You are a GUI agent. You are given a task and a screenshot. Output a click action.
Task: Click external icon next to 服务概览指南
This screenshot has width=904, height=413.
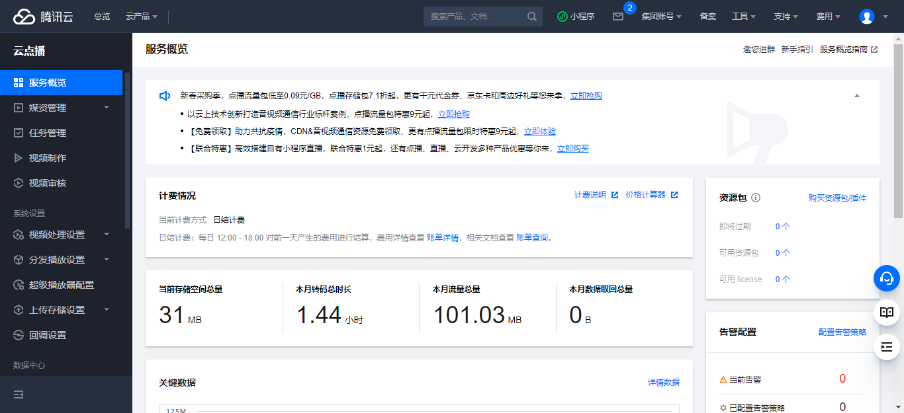click(874, 50)
